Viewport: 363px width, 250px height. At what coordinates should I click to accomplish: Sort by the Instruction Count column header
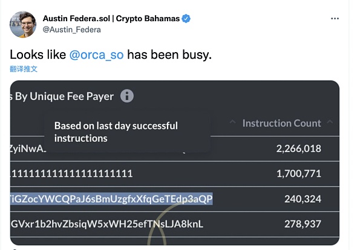(x=282, y=123)
